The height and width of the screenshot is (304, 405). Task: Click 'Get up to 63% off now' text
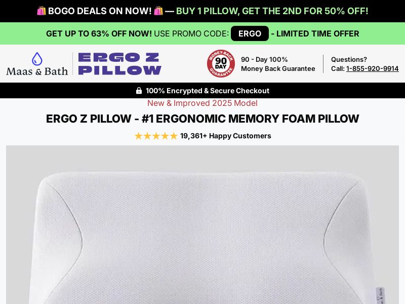tap(99, 33)
